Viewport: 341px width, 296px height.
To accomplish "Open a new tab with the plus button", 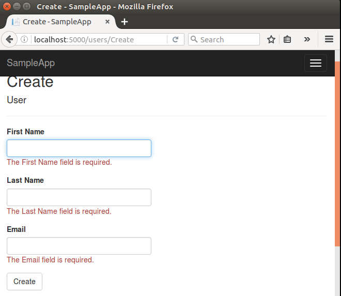I will [125, 22].
